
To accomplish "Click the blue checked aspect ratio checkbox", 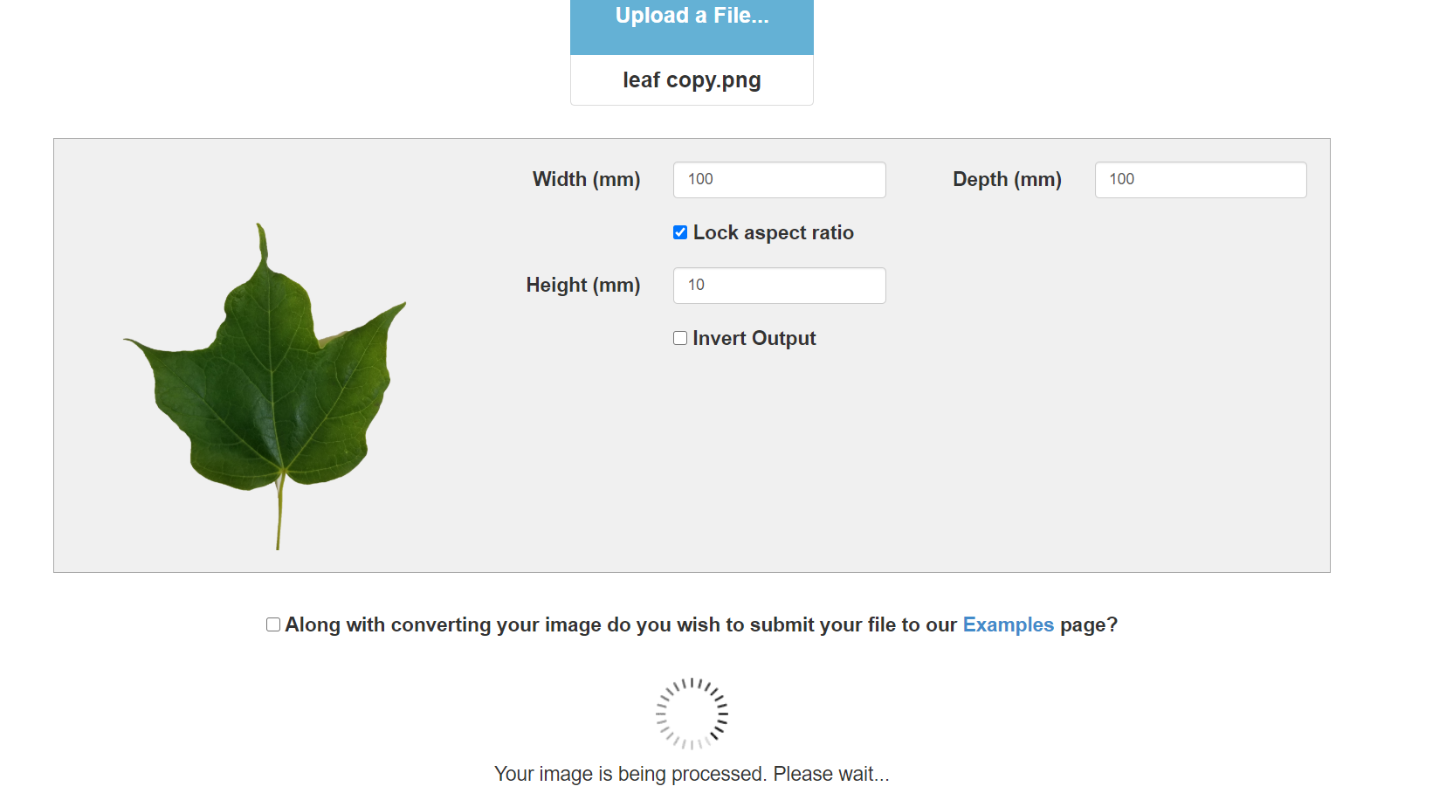I will [x=680, y=232].
